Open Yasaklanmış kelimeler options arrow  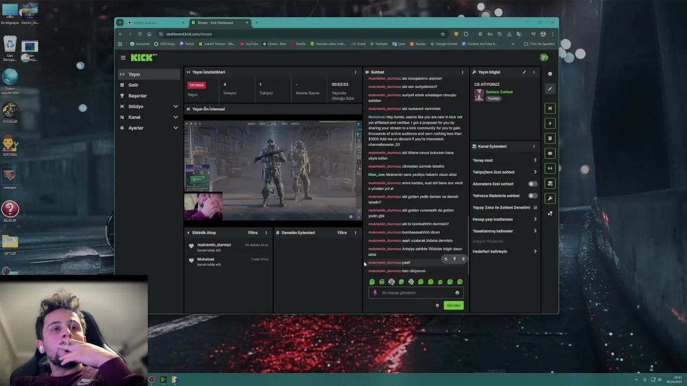535,231
